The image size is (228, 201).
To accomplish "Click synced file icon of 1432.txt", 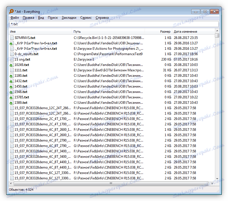I will click(x=11, y=81).
